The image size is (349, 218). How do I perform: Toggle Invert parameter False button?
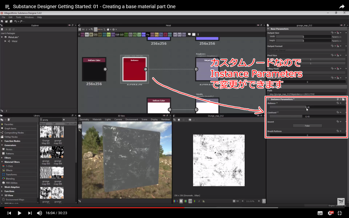(x=307, y=126)
